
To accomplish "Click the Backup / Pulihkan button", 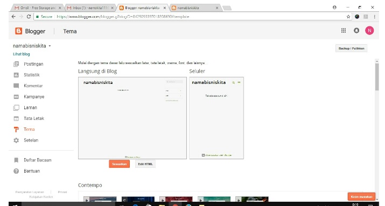I will 352,48.
